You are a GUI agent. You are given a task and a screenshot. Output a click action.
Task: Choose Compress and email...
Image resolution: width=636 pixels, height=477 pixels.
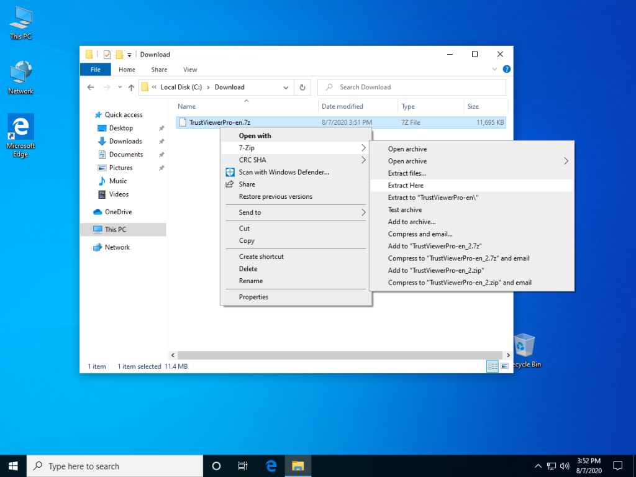tap(472, 234)
